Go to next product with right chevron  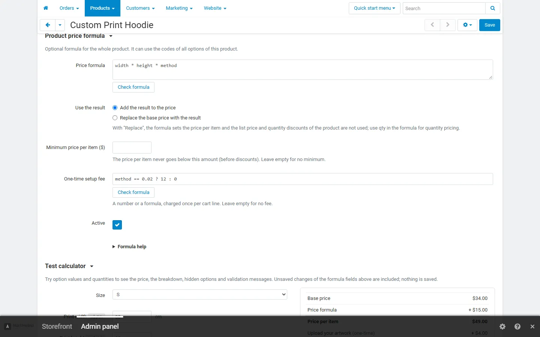[x=448, y=25]
